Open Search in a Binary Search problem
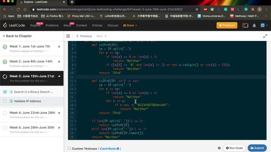The image size is (271, 152). (33, 92)
